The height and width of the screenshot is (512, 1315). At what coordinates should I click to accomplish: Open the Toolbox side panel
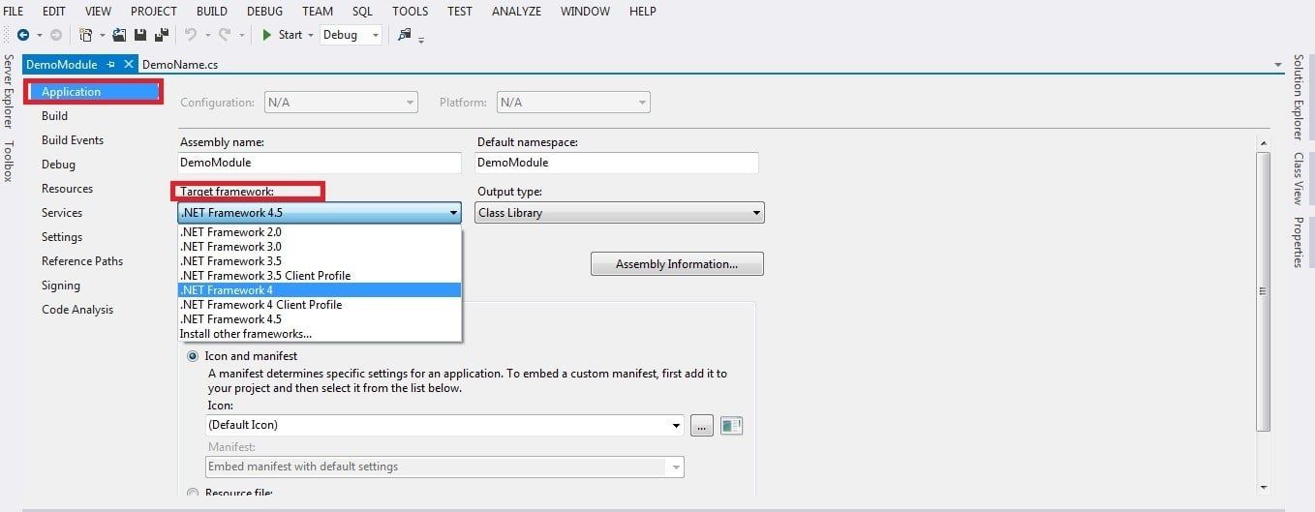coord(9,161)
